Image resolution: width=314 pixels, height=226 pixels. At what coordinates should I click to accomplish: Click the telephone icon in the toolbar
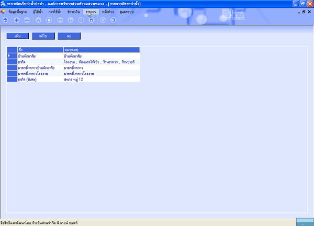click(81, 20)
